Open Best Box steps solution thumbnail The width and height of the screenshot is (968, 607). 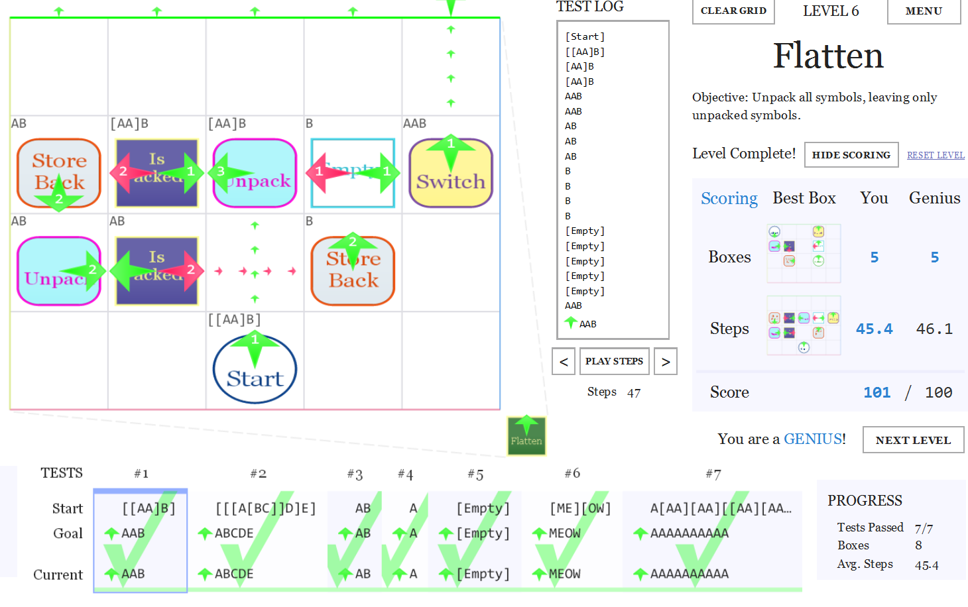(x=804, y=325)
